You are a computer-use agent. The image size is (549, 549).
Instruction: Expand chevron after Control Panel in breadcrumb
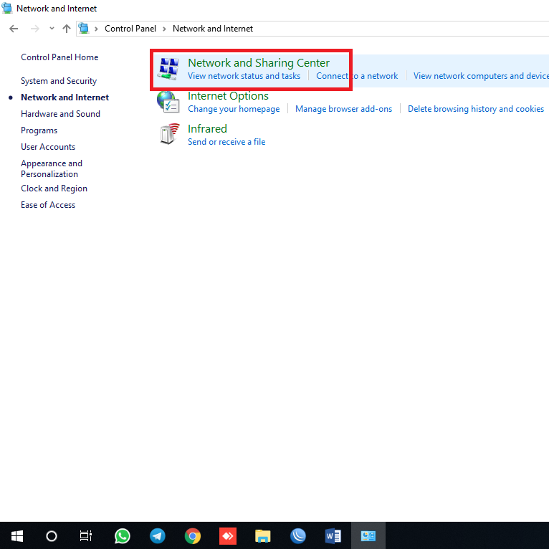click(164, 29)
